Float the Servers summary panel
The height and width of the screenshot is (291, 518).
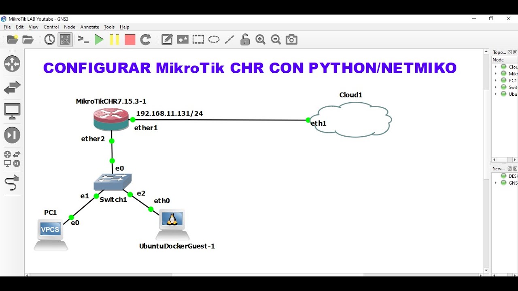point(510,169)
